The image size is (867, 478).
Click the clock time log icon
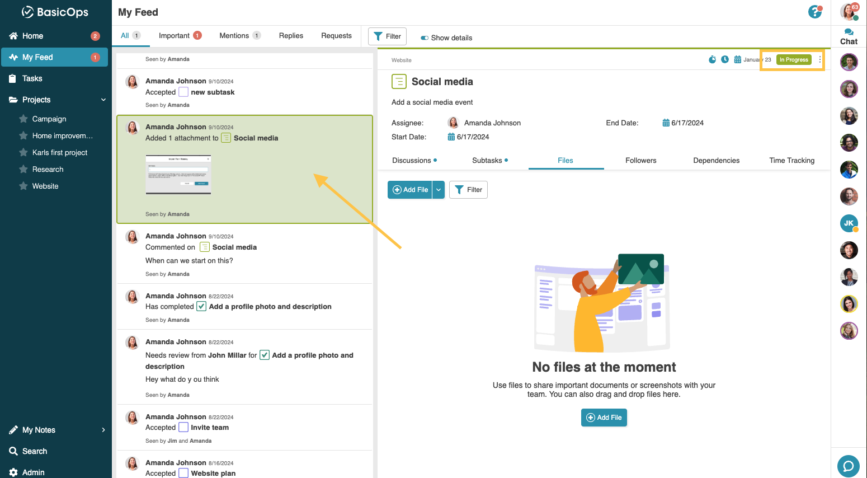(x=725, y=59)
